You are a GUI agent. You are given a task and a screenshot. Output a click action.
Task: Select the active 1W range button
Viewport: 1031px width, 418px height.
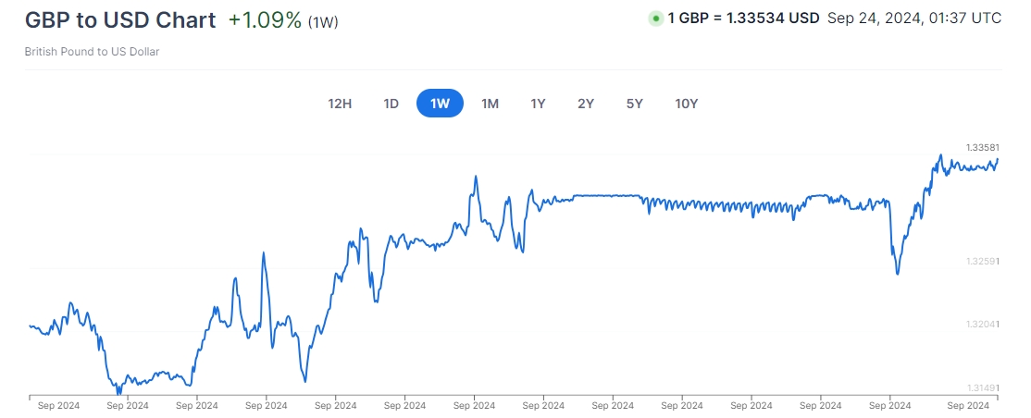(x=440, y=104)
